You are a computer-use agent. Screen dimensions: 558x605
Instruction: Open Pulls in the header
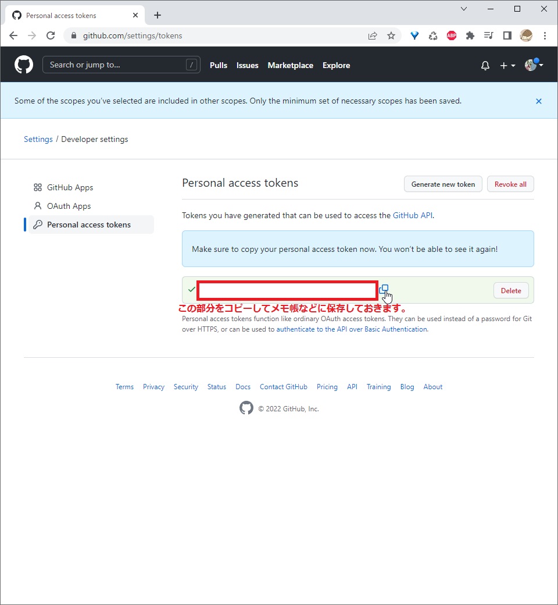coord(219,66)
